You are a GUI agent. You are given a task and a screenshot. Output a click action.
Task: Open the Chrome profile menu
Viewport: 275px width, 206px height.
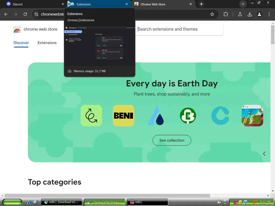259,14
